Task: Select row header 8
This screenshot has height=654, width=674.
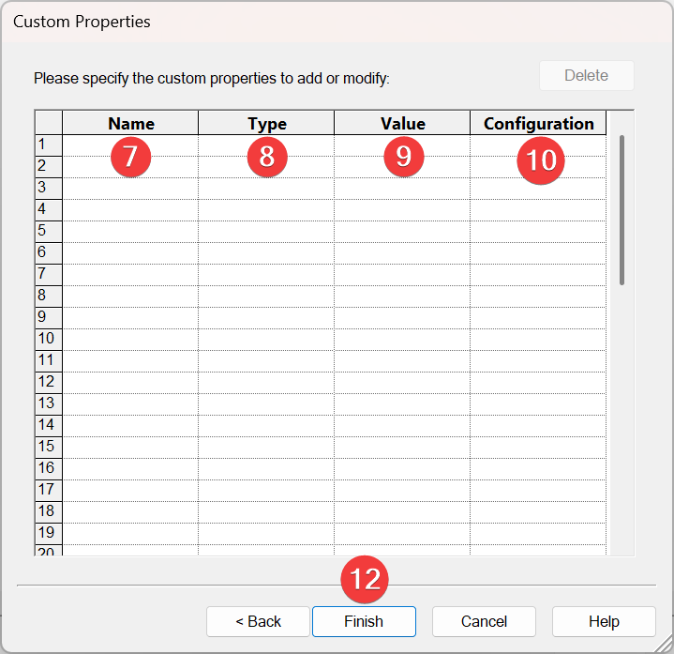Action: tap(49, 297)
